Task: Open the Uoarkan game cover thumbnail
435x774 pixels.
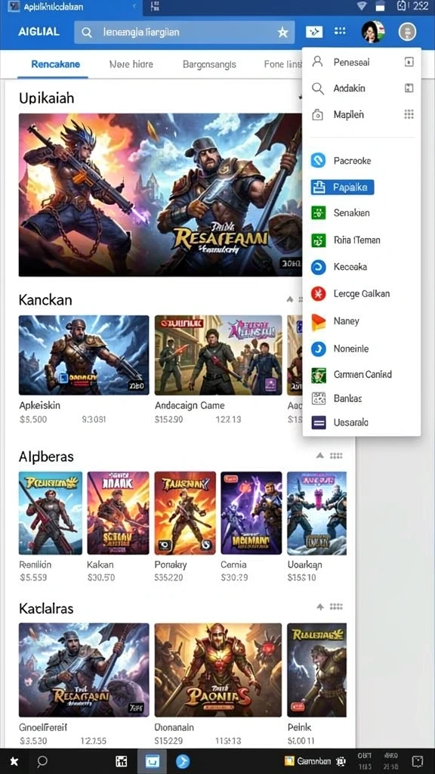Action: (317, 513)
